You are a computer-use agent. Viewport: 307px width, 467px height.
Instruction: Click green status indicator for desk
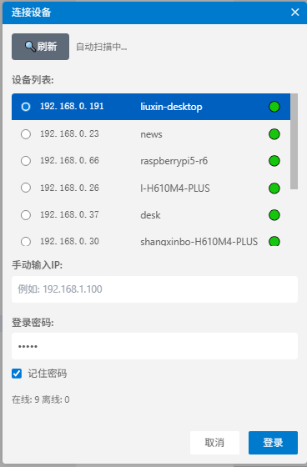pyautogui.click(x=274, y=215)
